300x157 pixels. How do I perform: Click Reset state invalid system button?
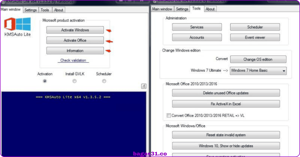point(226,135)
